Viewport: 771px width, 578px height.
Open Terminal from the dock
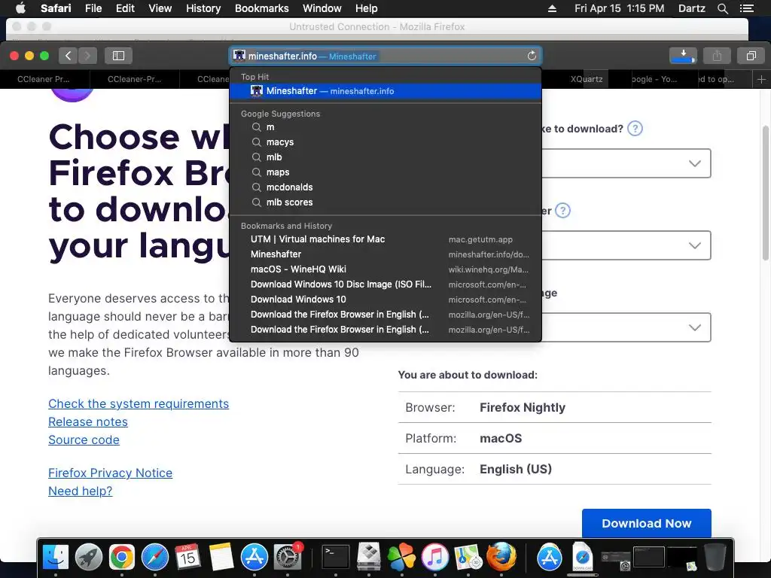[335, 558]
